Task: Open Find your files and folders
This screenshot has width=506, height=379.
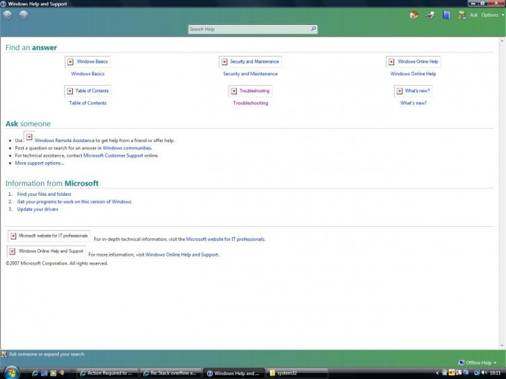Action: pyautogui.click(x=45, y=194)
